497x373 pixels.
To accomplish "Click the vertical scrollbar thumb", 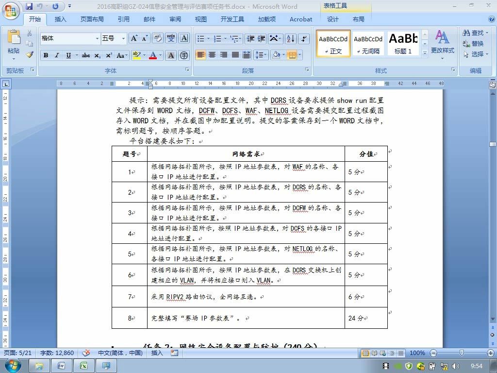I will pos(492,144).
